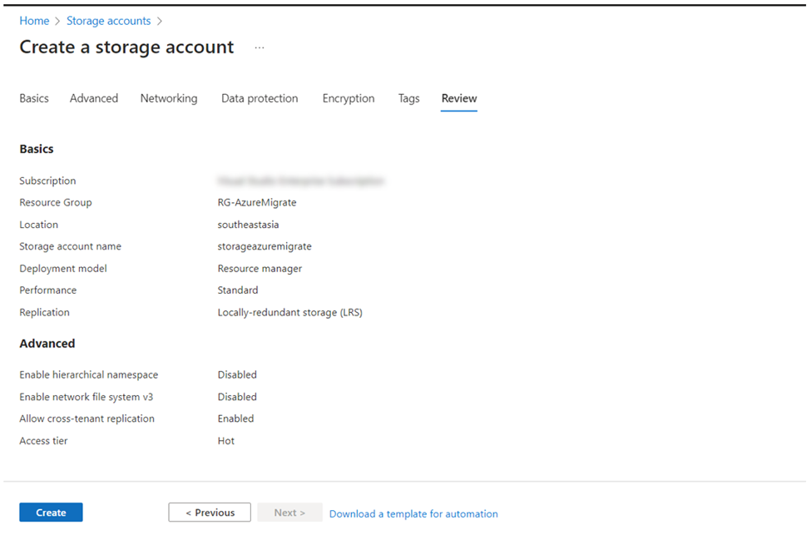Open the Networking tab
The image size is (811, 535).
(x=169, y=98)
